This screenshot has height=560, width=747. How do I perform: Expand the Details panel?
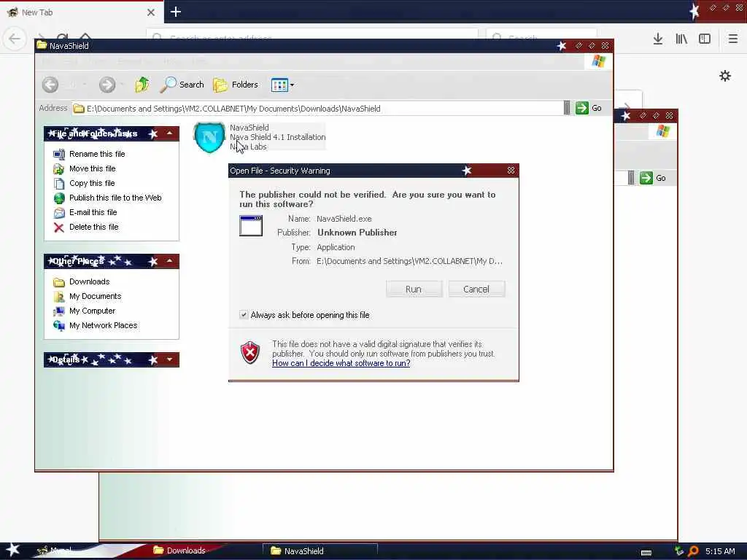pos(169,359)
